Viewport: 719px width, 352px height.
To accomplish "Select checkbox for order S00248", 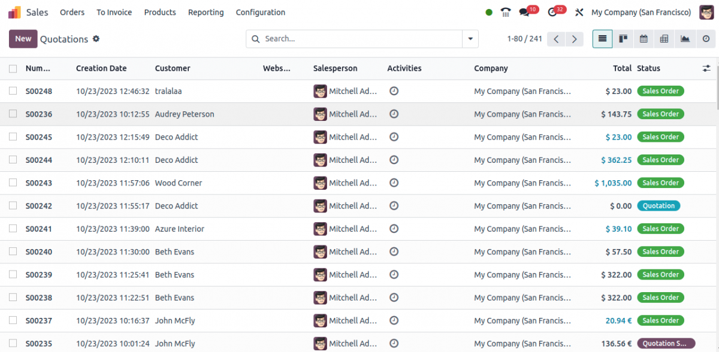I will click(13, 91).
